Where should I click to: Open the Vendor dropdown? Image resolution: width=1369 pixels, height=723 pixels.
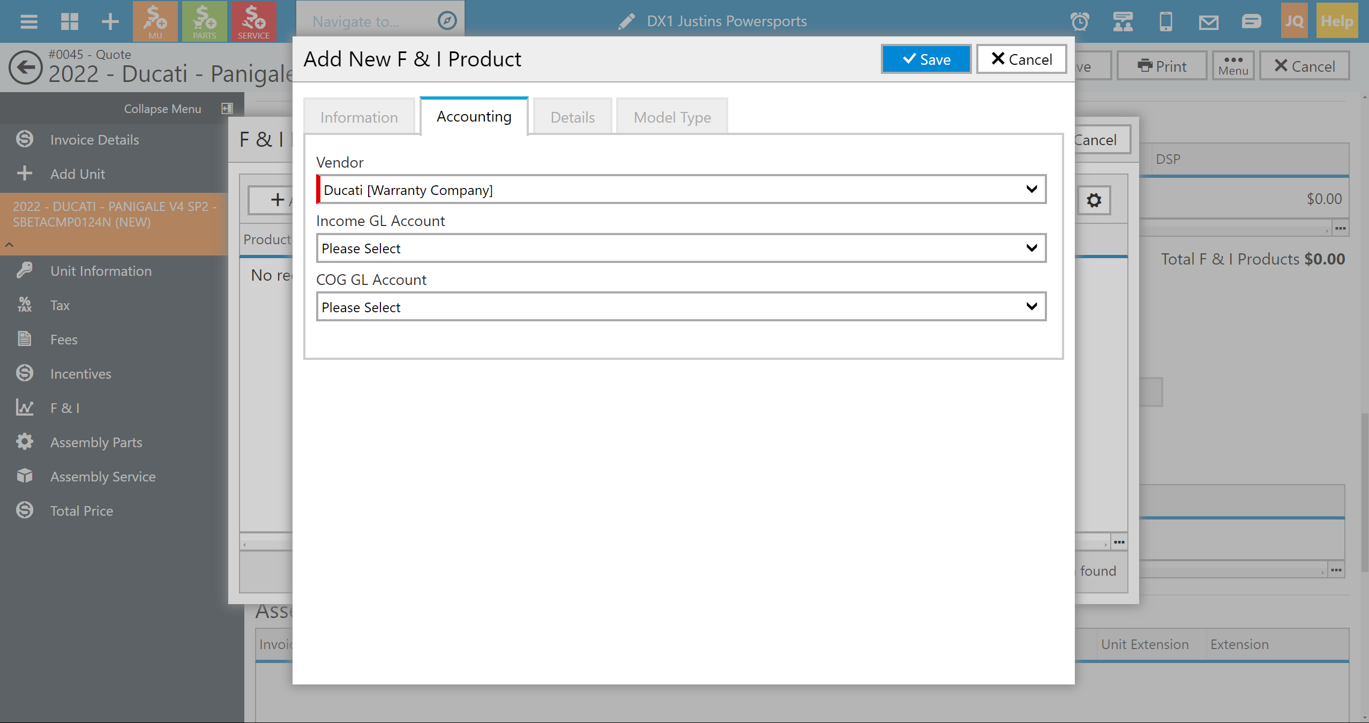pos(680,190)
